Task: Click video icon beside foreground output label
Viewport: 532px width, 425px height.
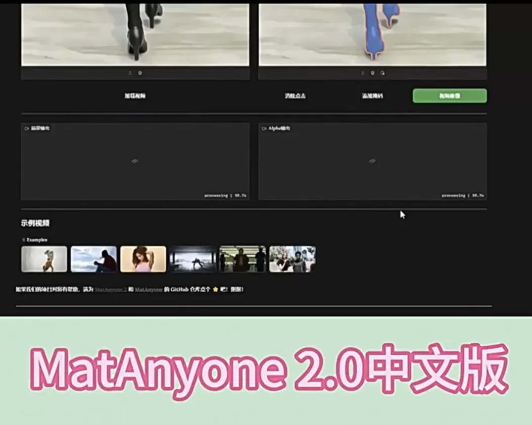Action: [26, 128]
